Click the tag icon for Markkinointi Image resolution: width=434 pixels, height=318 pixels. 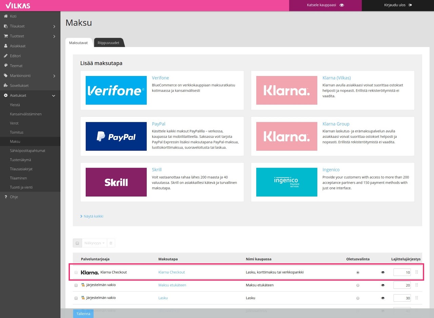6,76
